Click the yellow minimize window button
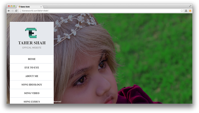 tap(11, 6)
